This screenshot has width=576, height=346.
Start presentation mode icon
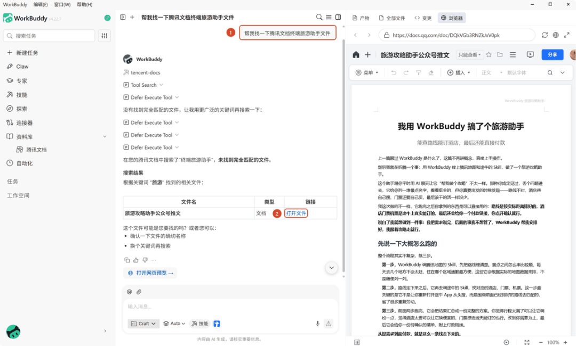(530, 55)
